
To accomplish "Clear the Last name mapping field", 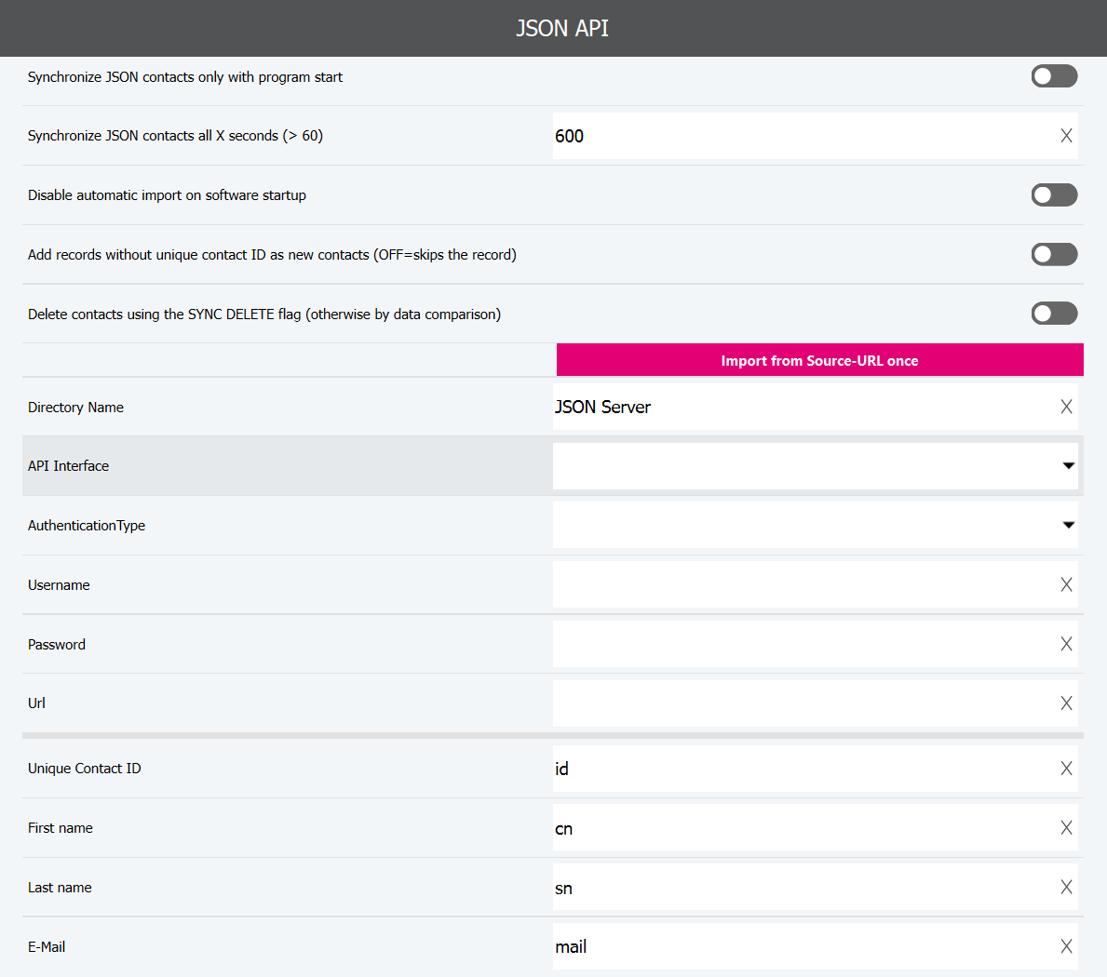I will [x=1066, y=888].
